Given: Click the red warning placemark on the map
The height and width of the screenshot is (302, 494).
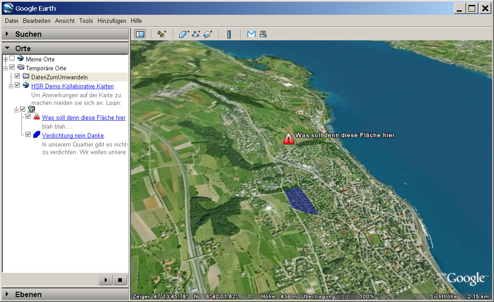Looking at the screenshot, I should click(x=288, y=139).
